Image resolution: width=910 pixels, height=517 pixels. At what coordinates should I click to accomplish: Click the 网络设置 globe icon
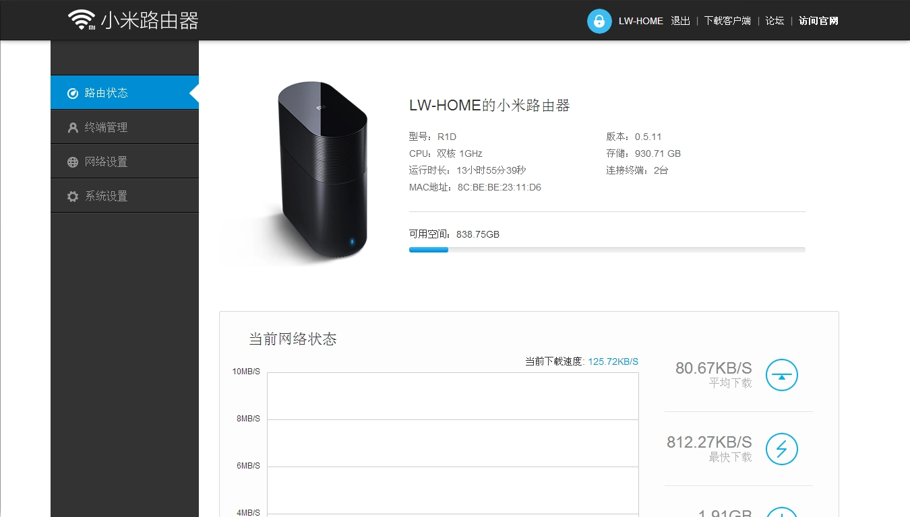tap(73, 162)
